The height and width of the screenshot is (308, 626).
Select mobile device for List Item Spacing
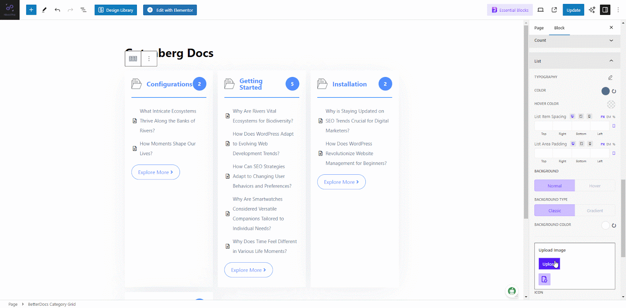pos(589,116)
